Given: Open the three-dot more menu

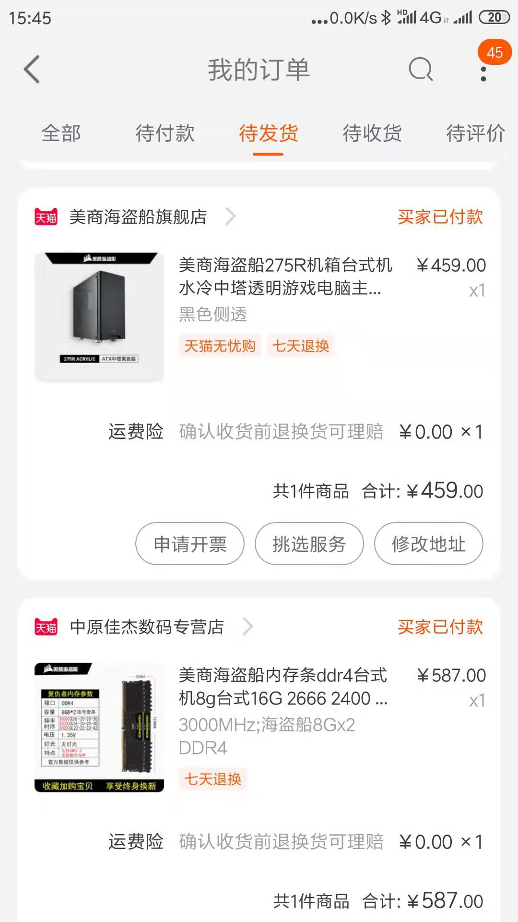Looking at the screenshot, I should point(483,74).
